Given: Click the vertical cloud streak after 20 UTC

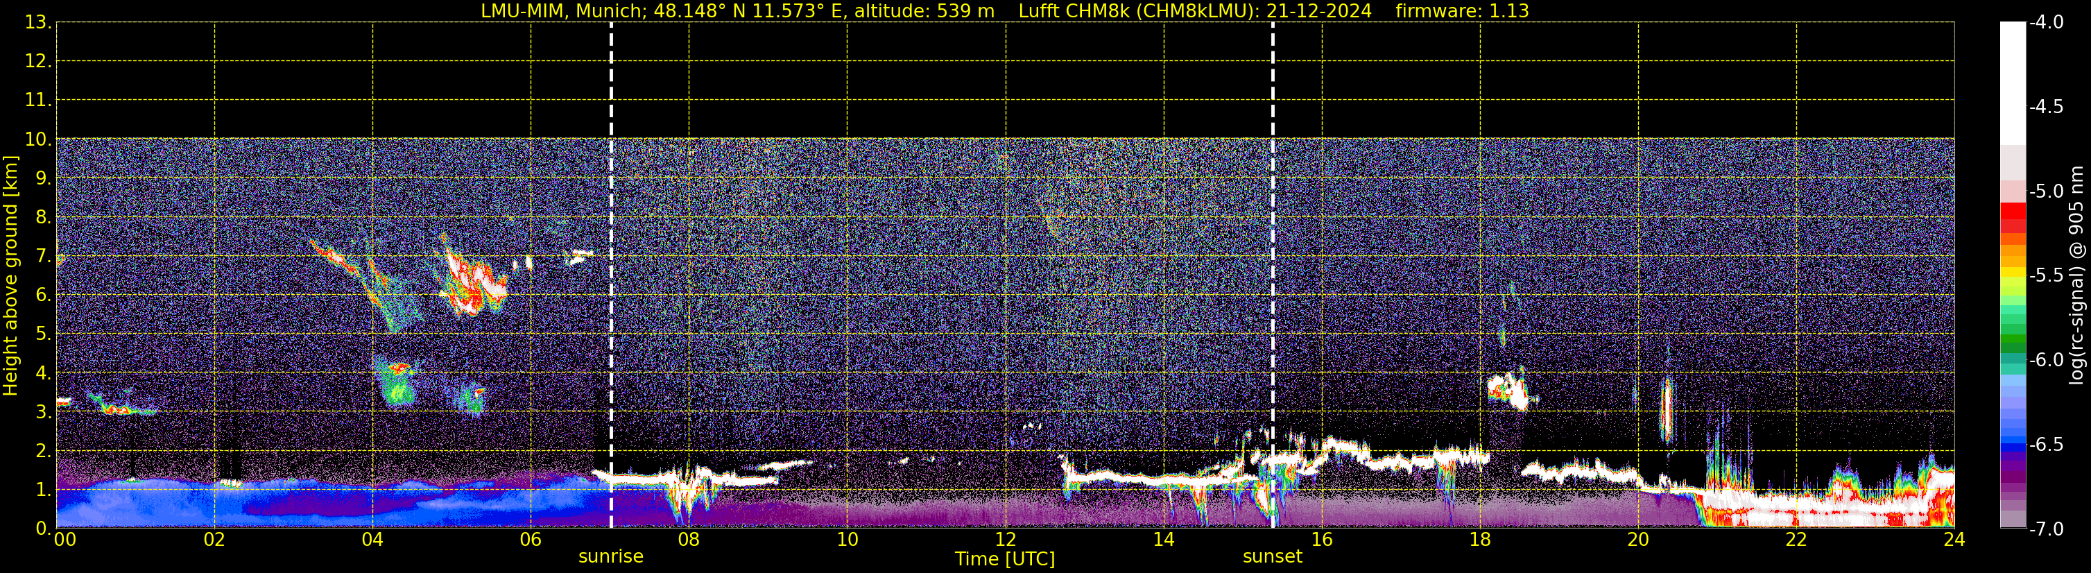Looking at the screenshot, I should coord(1667,410).
